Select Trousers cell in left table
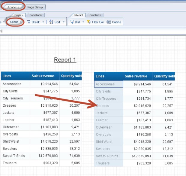The image size is (186, 176). click(x=15, y=163)
